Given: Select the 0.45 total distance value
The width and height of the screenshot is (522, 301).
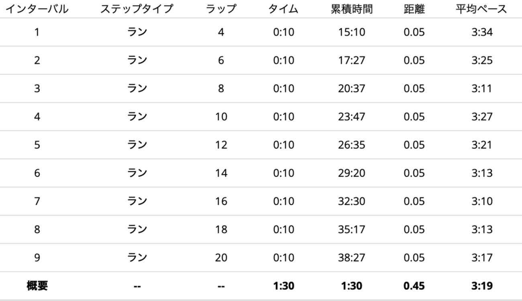Looking at the screenshot, I should coord(414,286).
